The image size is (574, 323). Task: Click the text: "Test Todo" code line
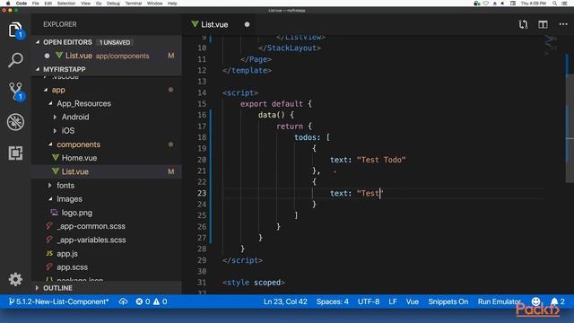[x=368, y=160]
